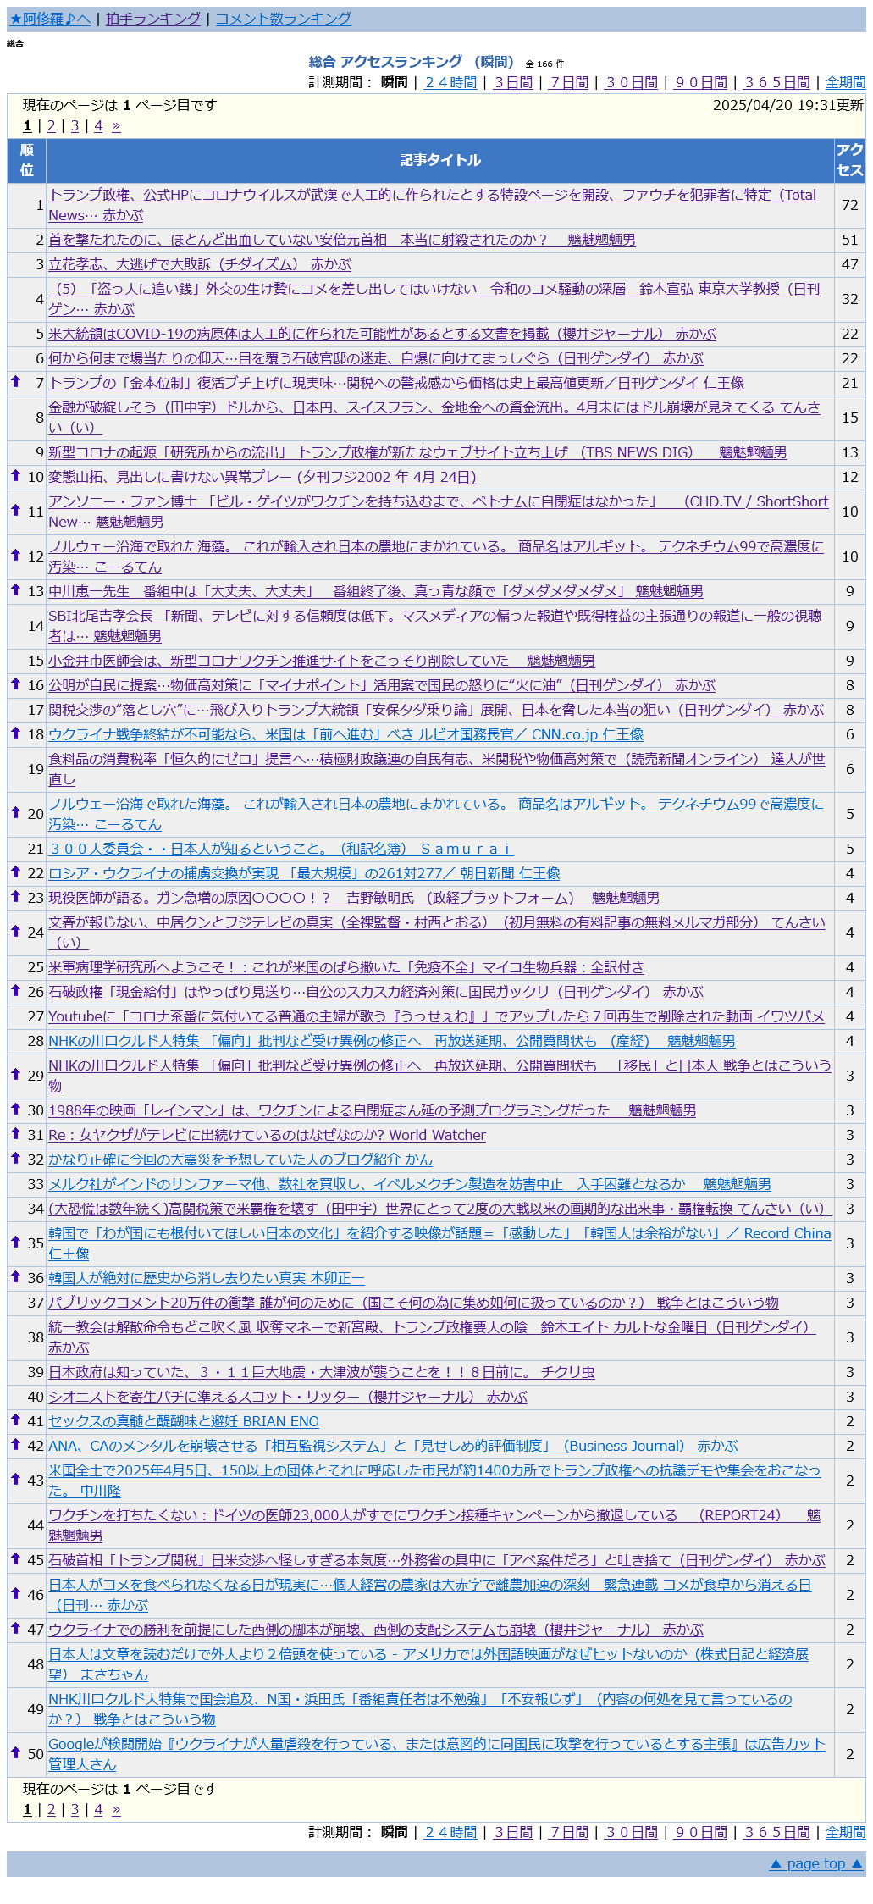Viewport: 873px width, 1904px height.
Task: Click the up-arrow icon beside rank 16
Action: click(x=15, y=684)
